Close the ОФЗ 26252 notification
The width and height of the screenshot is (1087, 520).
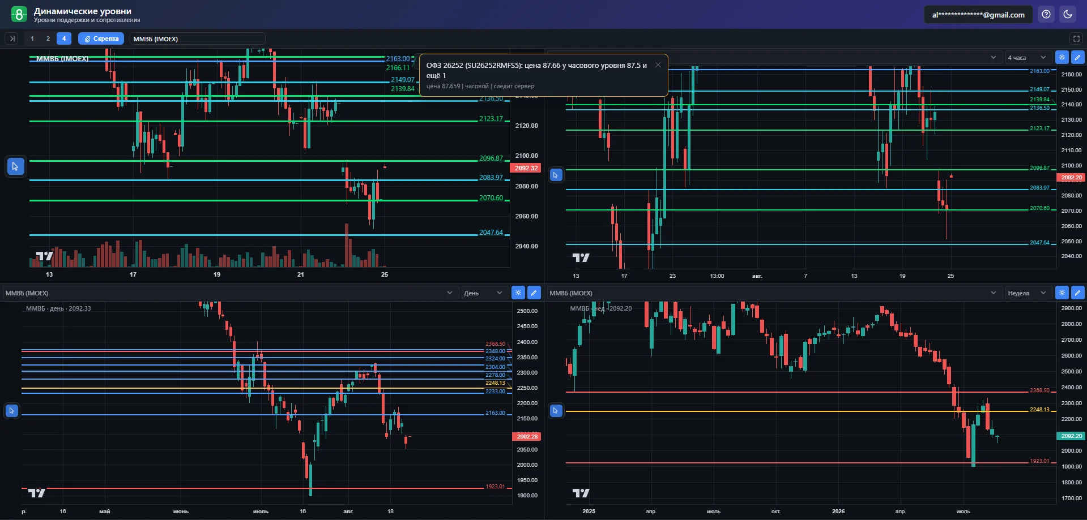coord(658,65)
